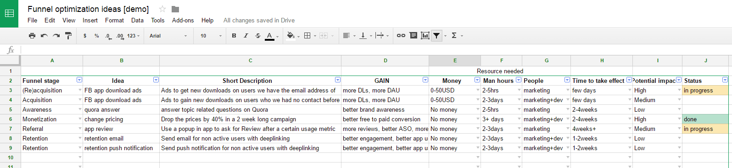Open the View menu
The image size is (732, 168).
(x=69, y=20)
